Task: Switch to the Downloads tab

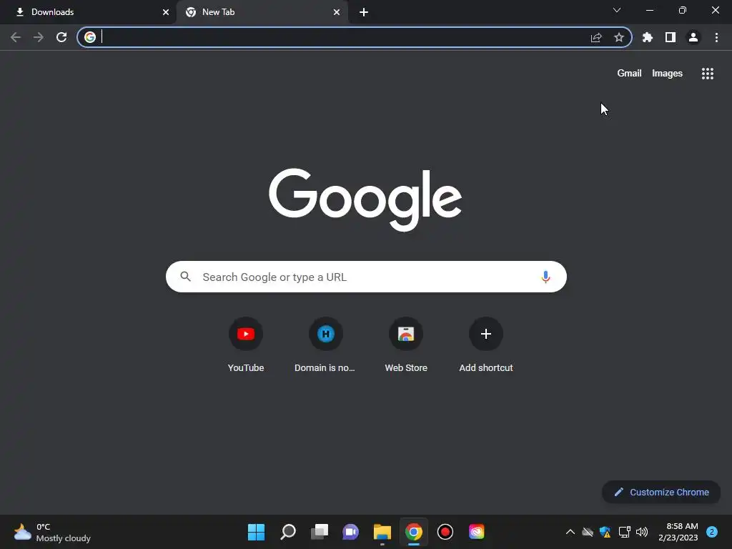Action: click(88, 12)
